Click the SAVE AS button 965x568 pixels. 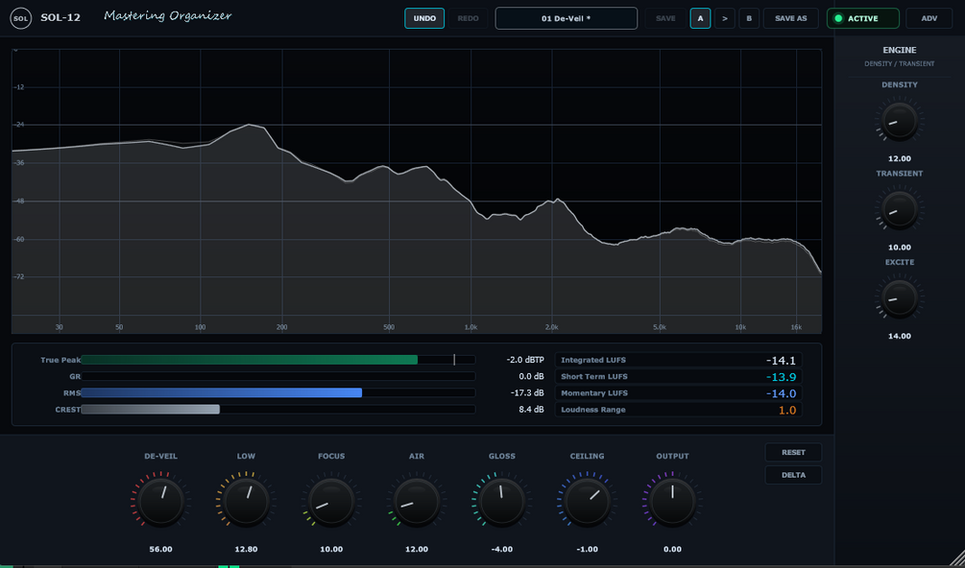tap(791, 18)
